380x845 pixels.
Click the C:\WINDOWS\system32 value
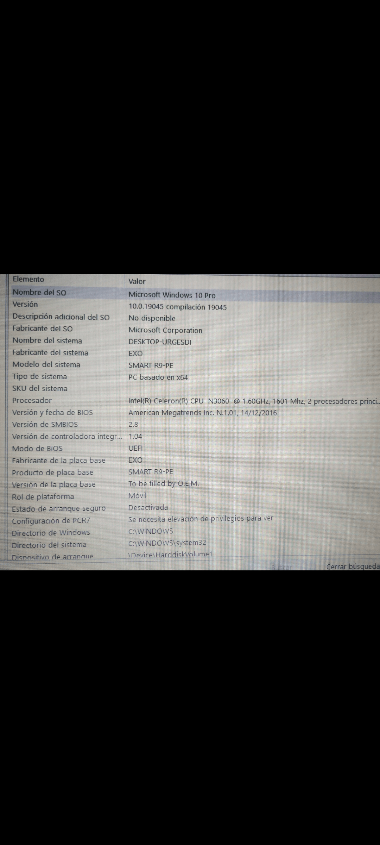coord(167,543)
